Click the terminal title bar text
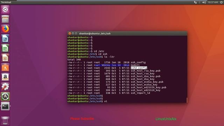This screenshot has height=126, width=224. click(95, 34)
